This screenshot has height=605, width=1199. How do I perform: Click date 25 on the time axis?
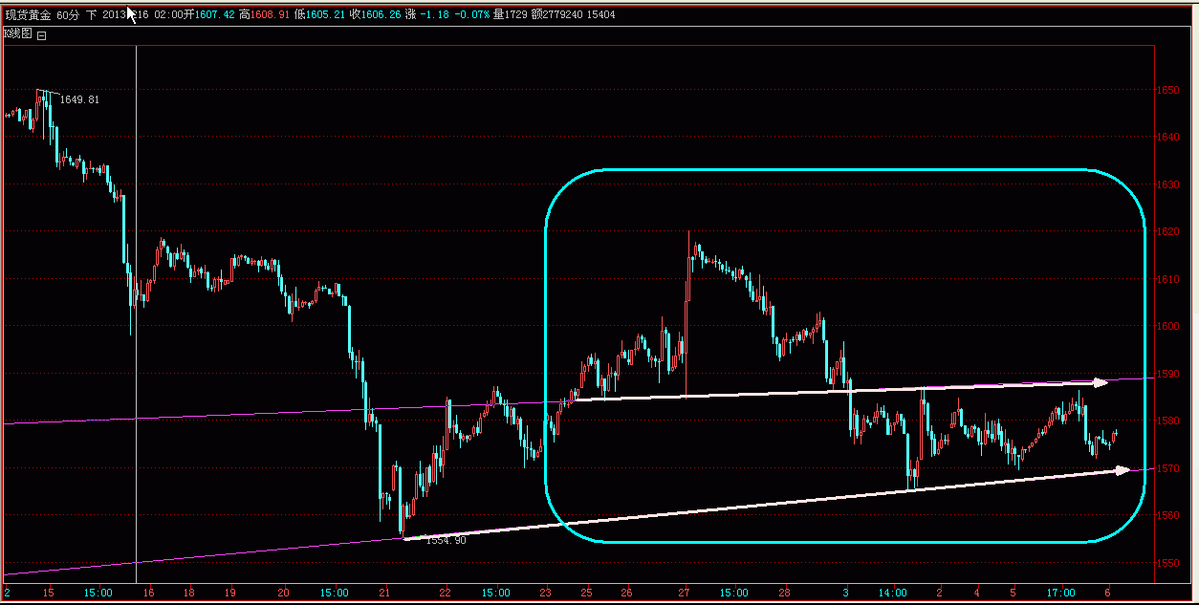tap(586, 593)
